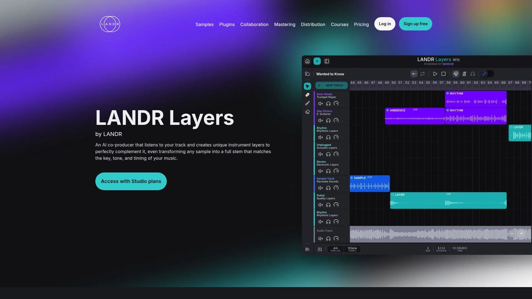Screen dimensions: 532x299
Task: Mute the Acoustic Layers track
Action: (321, 154)
